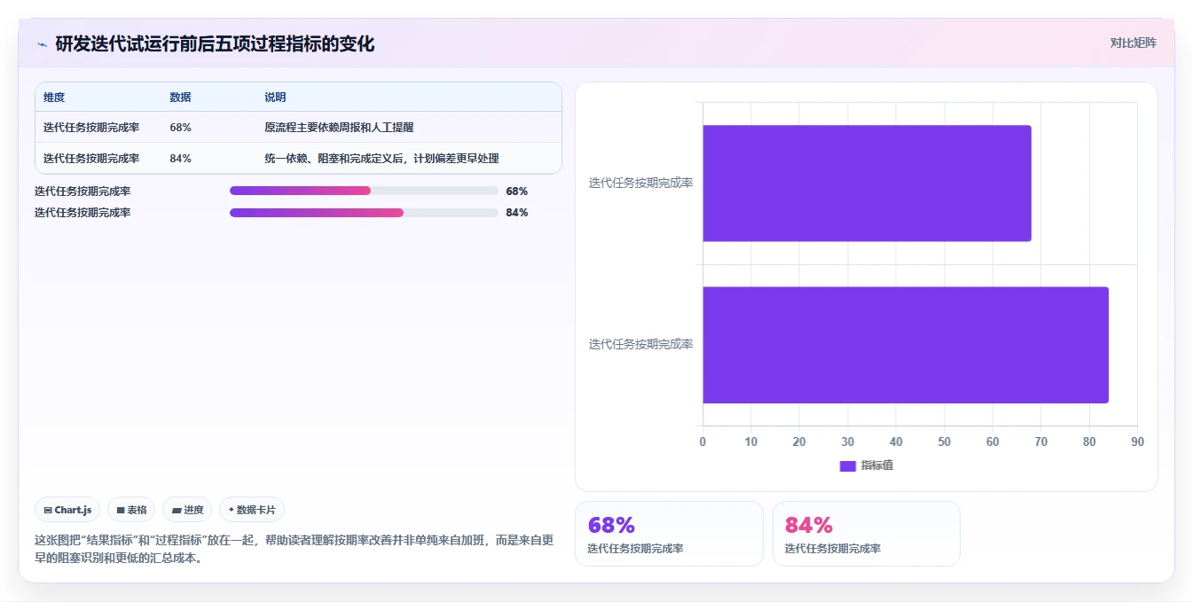
Task: Click the 数据卡片 chip
Action: point(252,510)
